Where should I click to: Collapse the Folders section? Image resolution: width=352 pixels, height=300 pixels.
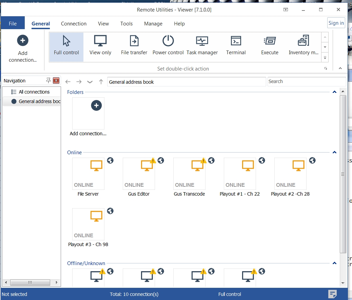[x=334, y=92]
